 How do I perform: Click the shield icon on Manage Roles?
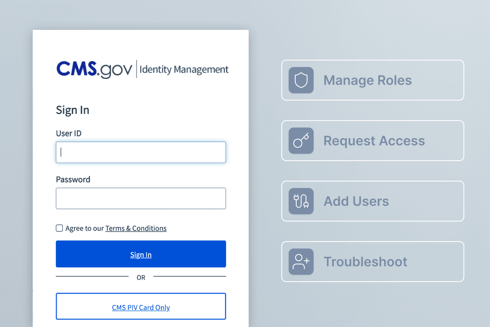[301, 80]
